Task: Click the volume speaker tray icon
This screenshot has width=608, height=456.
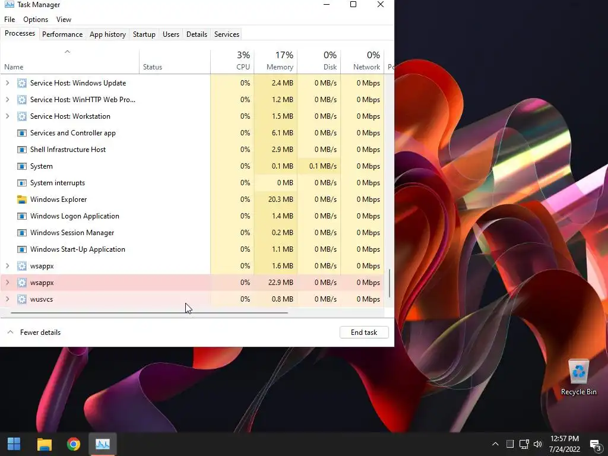Action: coord(537,444)
